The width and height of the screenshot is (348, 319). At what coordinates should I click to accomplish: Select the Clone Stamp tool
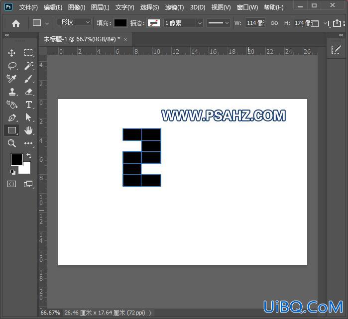(12, 92)
